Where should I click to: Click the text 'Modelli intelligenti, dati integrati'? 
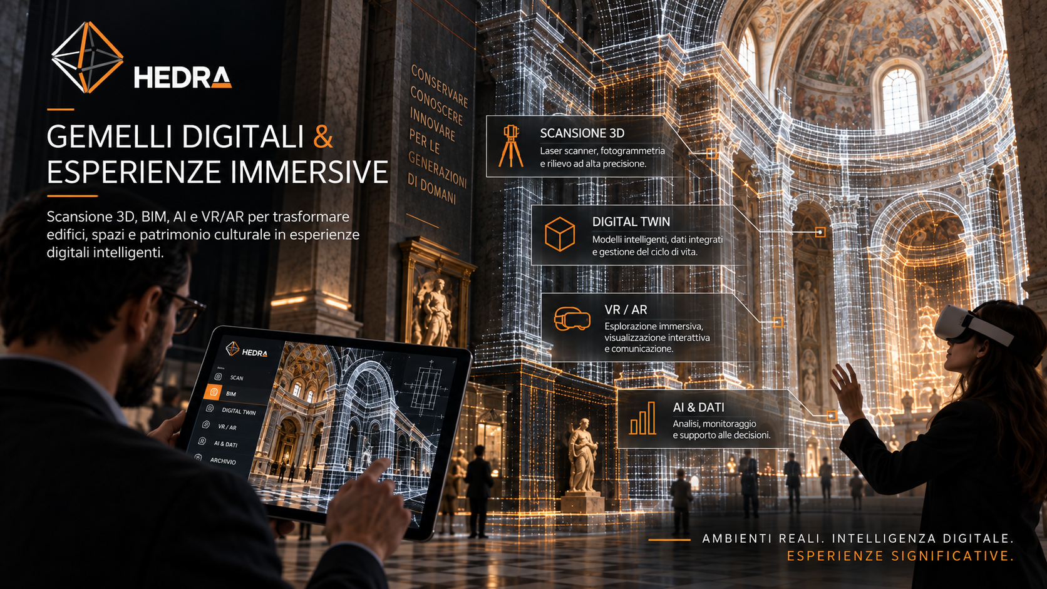(658, 240)
